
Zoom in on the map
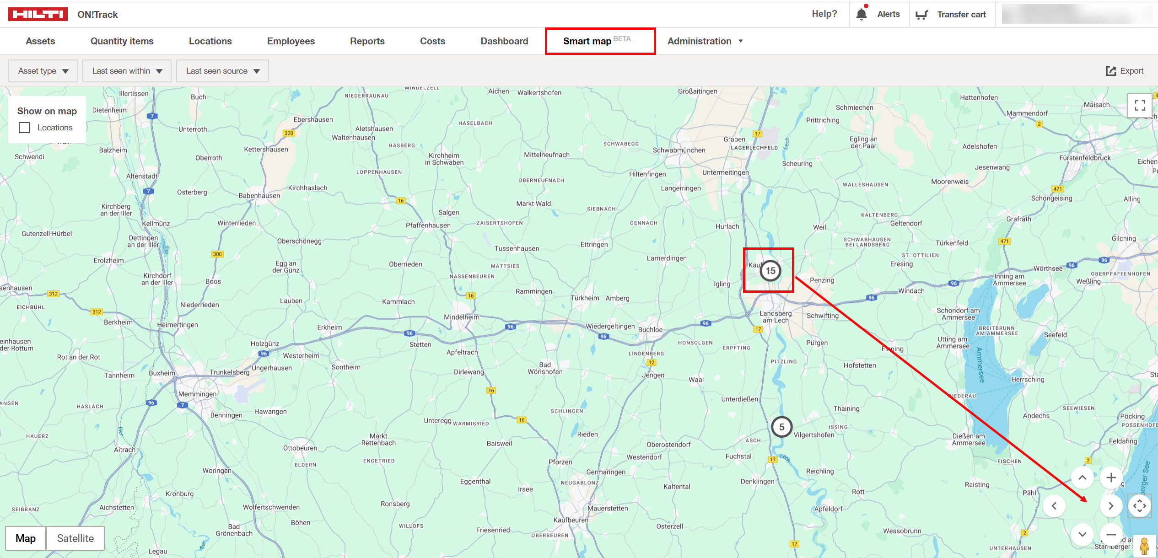coord(1110,477)
